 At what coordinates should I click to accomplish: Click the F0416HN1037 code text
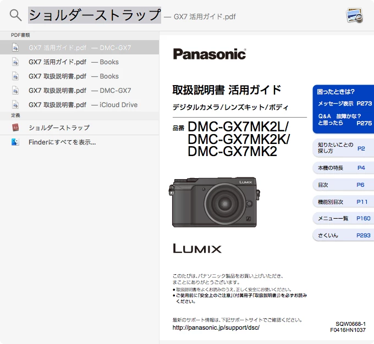point(348,330)
